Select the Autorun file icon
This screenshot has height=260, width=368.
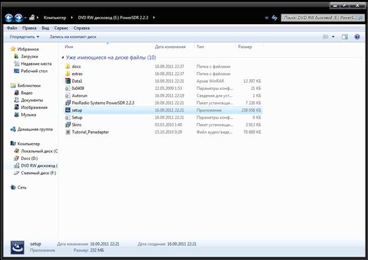[68, 96]
